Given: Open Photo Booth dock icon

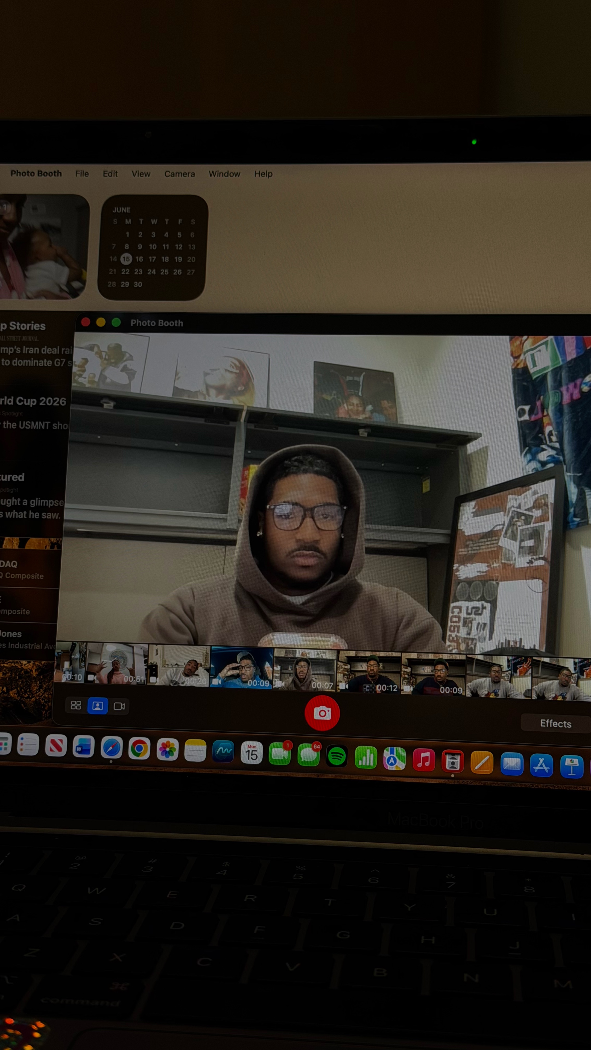Looking at the screenshot, I should tap(452, 761).
